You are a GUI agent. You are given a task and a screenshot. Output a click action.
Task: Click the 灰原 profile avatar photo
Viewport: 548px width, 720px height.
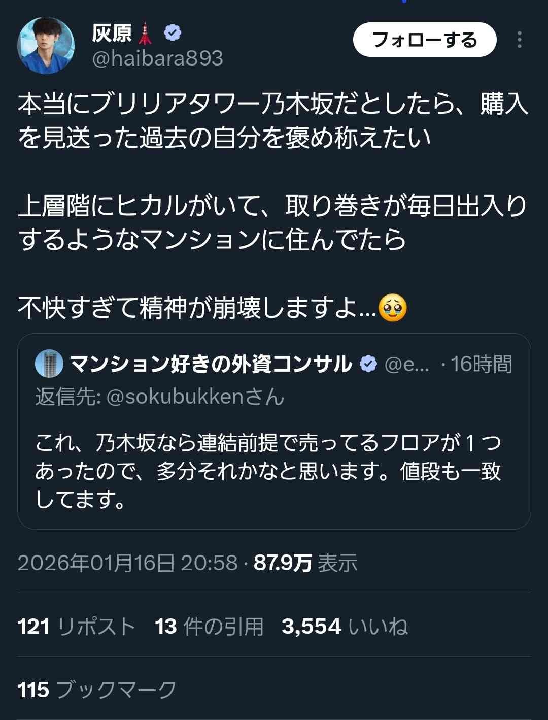point(46,46)
